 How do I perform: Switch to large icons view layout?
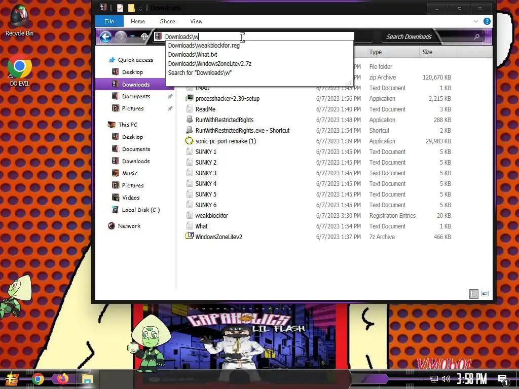[x=485, y=294]
